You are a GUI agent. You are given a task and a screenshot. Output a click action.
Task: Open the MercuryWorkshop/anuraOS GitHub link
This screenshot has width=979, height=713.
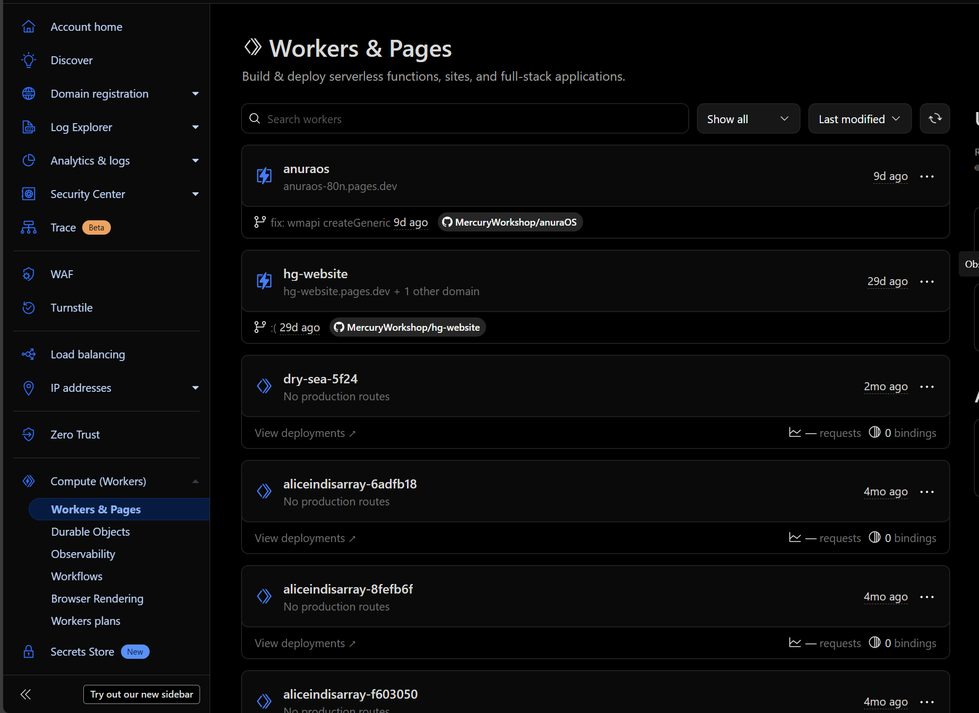coord(510,222)
